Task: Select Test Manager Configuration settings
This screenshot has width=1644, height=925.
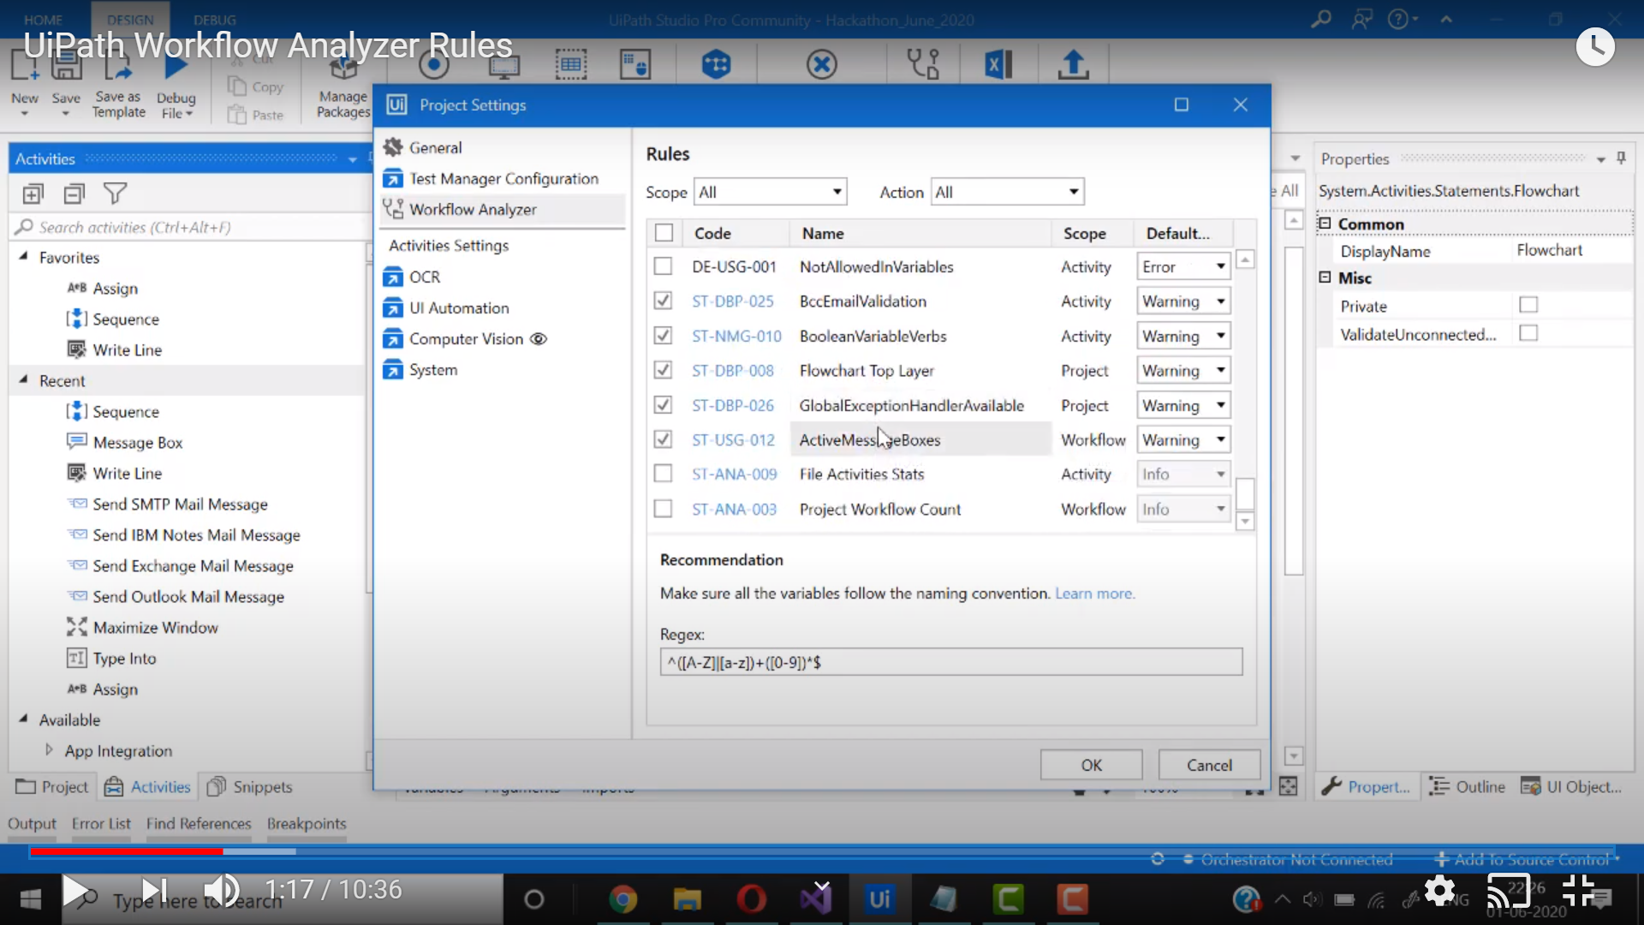Action: coord(503,178)
